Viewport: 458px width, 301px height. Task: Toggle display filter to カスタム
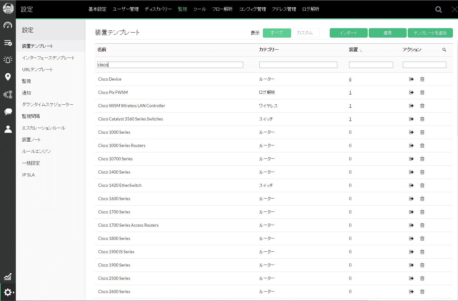(305, 33)
